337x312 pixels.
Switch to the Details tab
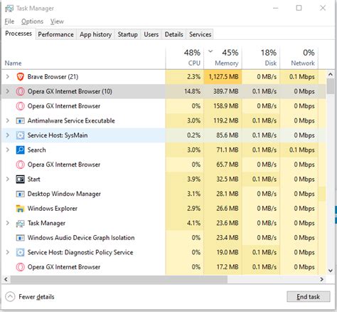tap(174, 34)
